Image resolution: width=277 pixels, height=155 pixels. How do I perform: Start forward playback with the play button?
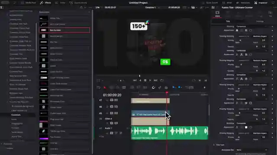click(x=150, y=81)
